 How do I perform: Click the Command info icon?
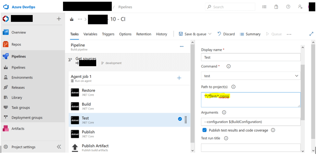coord(229,67)
